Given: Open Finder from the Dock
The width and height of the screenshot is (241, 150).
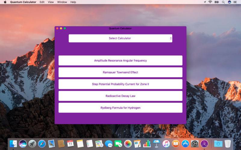Looking at the screenshot, I should [13, 144].
